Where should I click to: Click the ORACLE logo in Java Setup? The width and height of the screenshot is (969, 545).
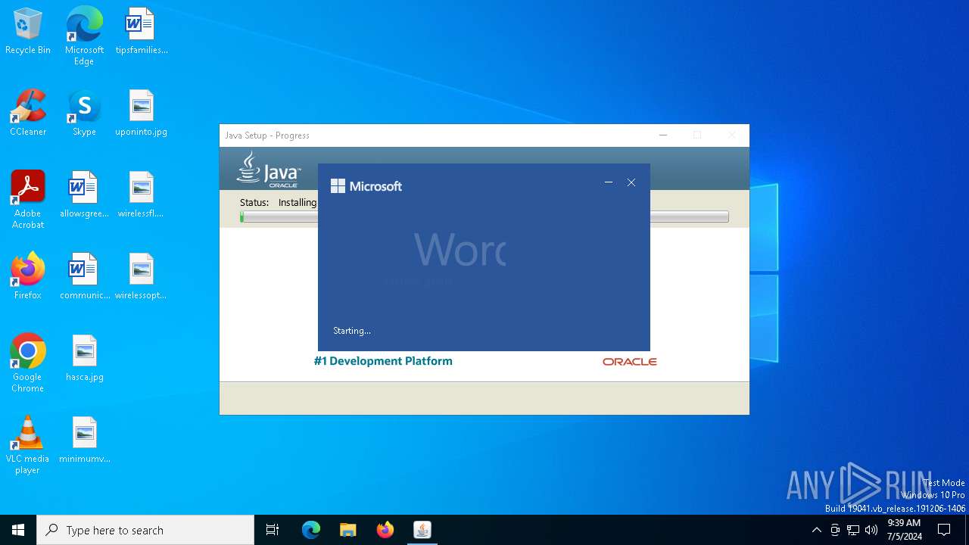coord(630,362)
